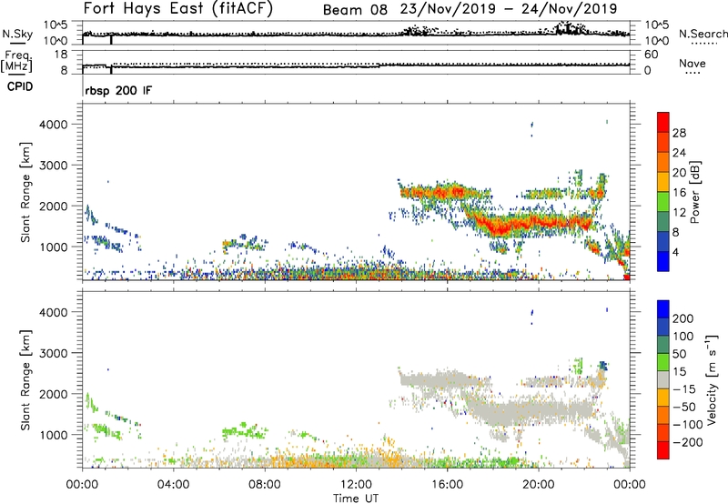728x504 pixels.
Task: Click "1000" on the velocity panel range axis
Action: click(x=54, y=435)
